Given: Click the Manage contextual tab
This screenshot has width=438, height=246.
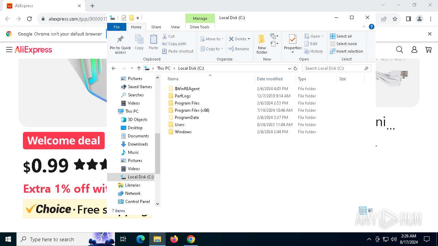Looking at the screenshot, I should (200, 18).
